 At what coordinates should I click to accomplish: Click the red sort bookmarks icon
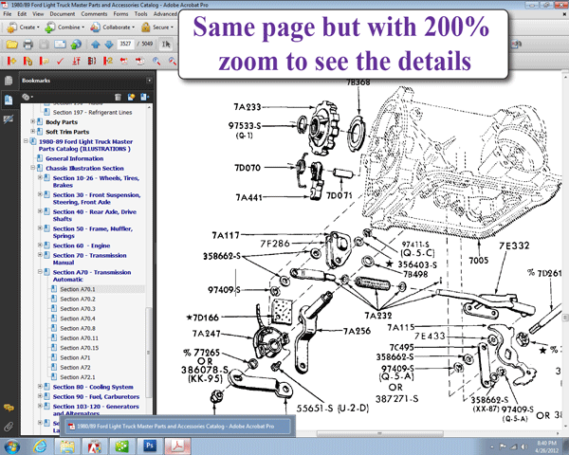[76, 61]
